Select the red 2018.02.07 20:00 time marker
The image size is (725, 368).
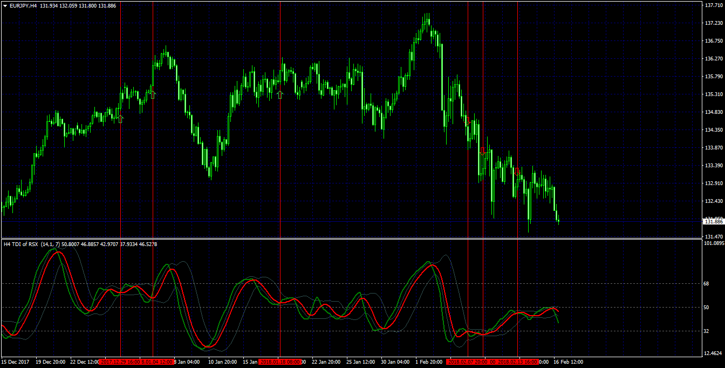pyautogui.click(x=467, y=362)
